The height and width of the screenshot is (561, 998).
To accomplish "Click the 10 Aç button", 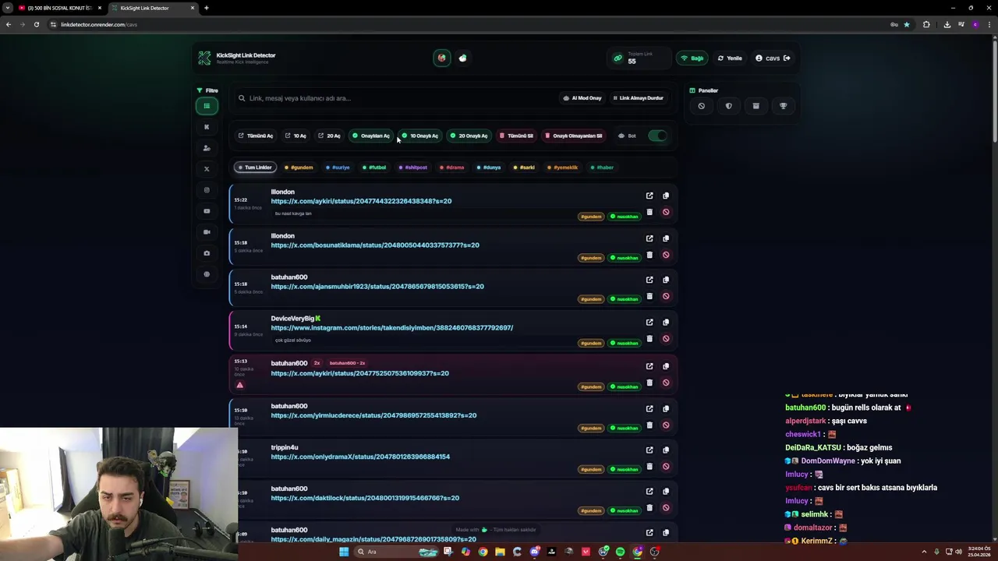I will [x=296, y=136].
